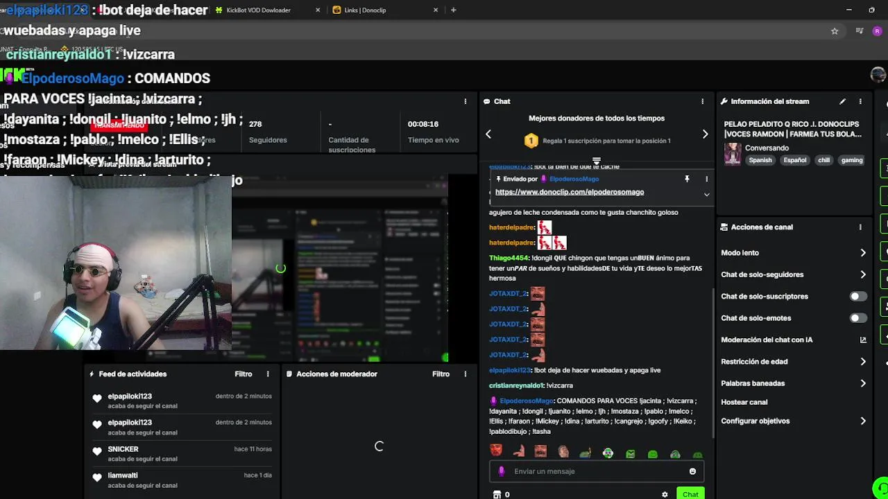This screenshot has width=888, height=499.
Task: Open the Acciones de canal options menu
Action: 860,227
